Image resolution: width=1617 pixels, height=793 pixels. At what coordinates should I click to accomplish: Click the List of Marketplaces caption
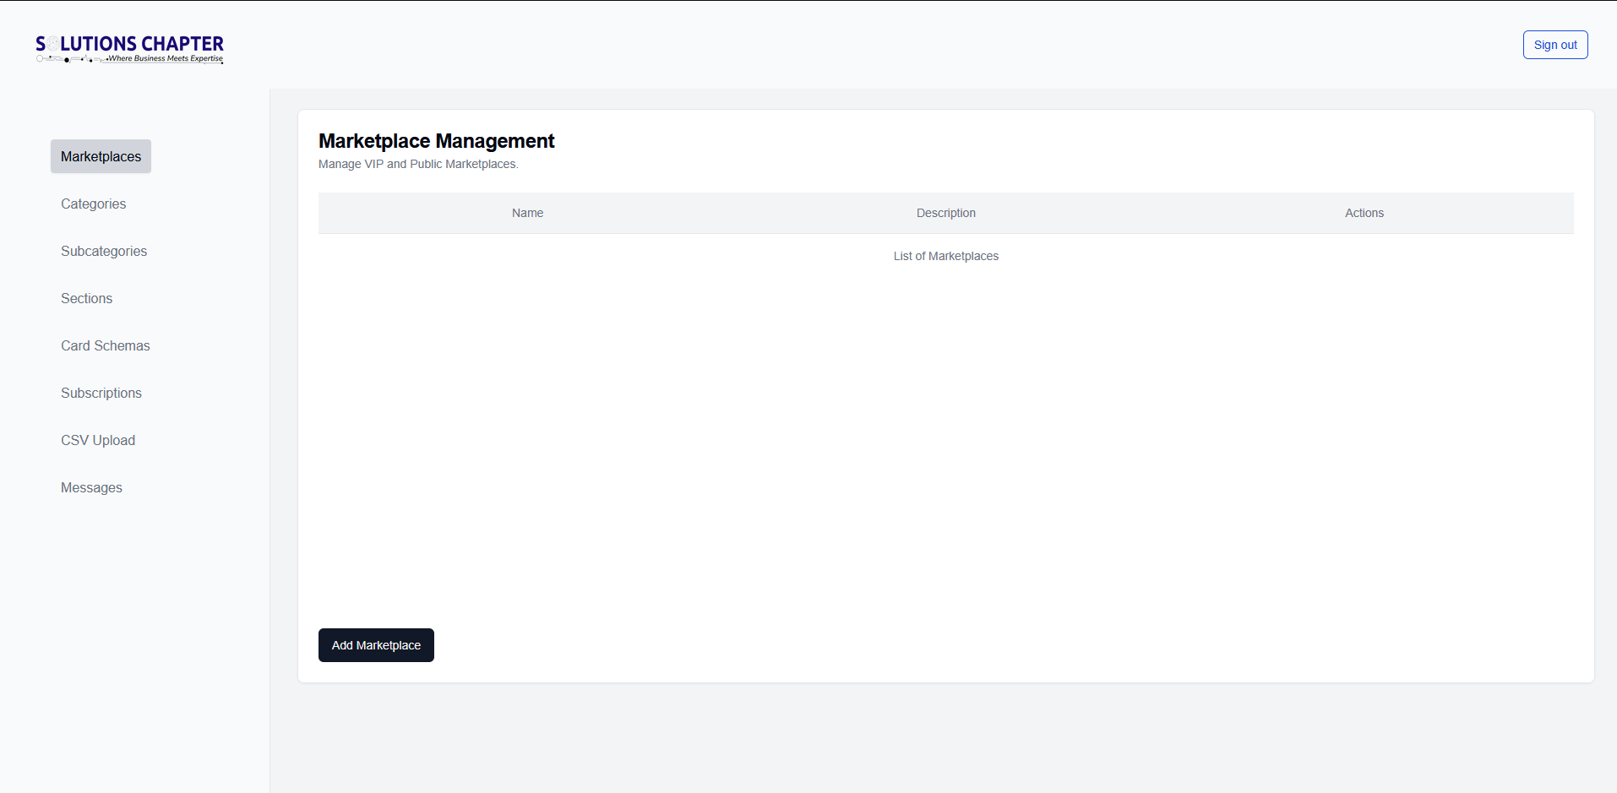[945, 256]
